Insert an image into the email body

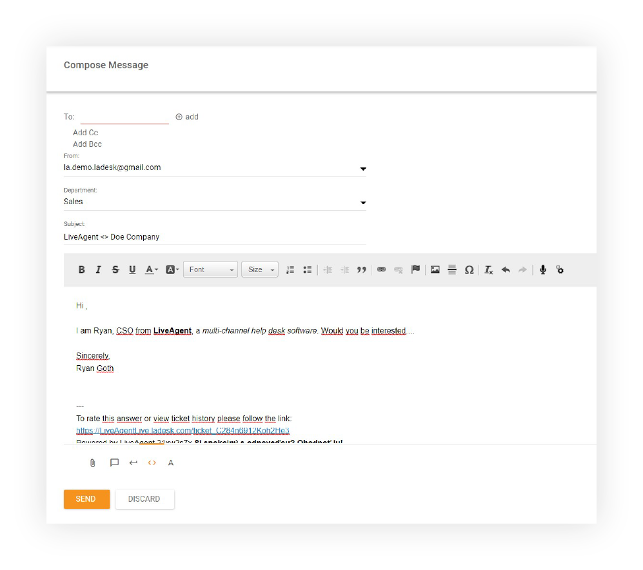tap(435, 269)
